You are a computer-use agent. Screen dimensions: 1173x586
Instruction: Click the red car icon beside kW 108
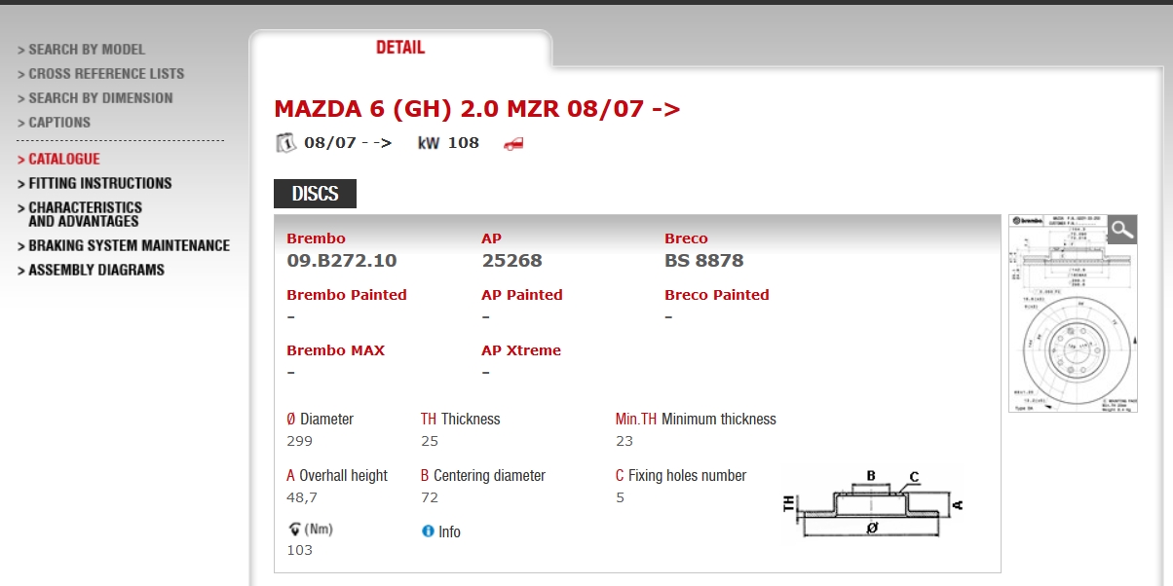pos(513,144)
